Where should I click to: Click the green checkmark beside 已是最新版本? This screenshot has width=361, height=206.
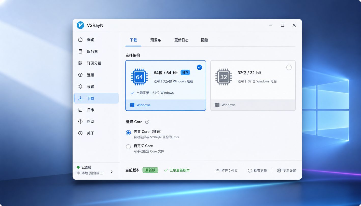[166, 170]
